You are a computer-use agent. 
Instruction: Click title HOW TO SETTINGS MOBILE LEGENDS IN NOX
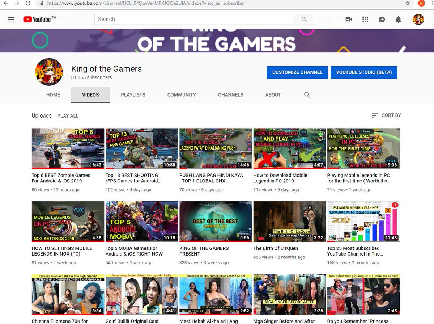click(62, 251)
